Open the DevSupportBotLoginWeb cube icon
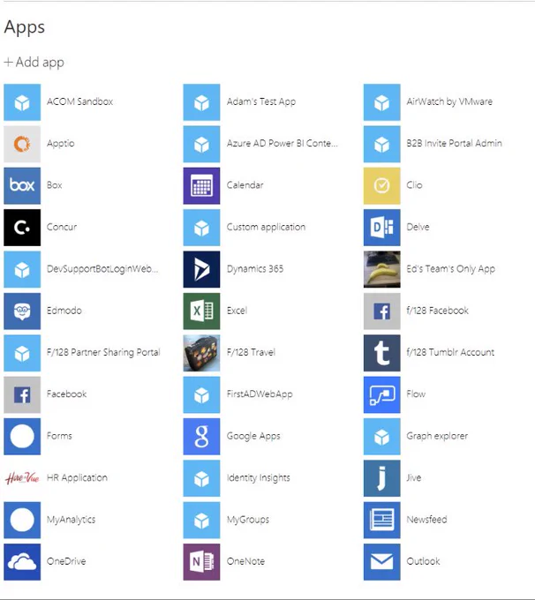This screenshot has width=535, height=600. [x=22, y=269]
